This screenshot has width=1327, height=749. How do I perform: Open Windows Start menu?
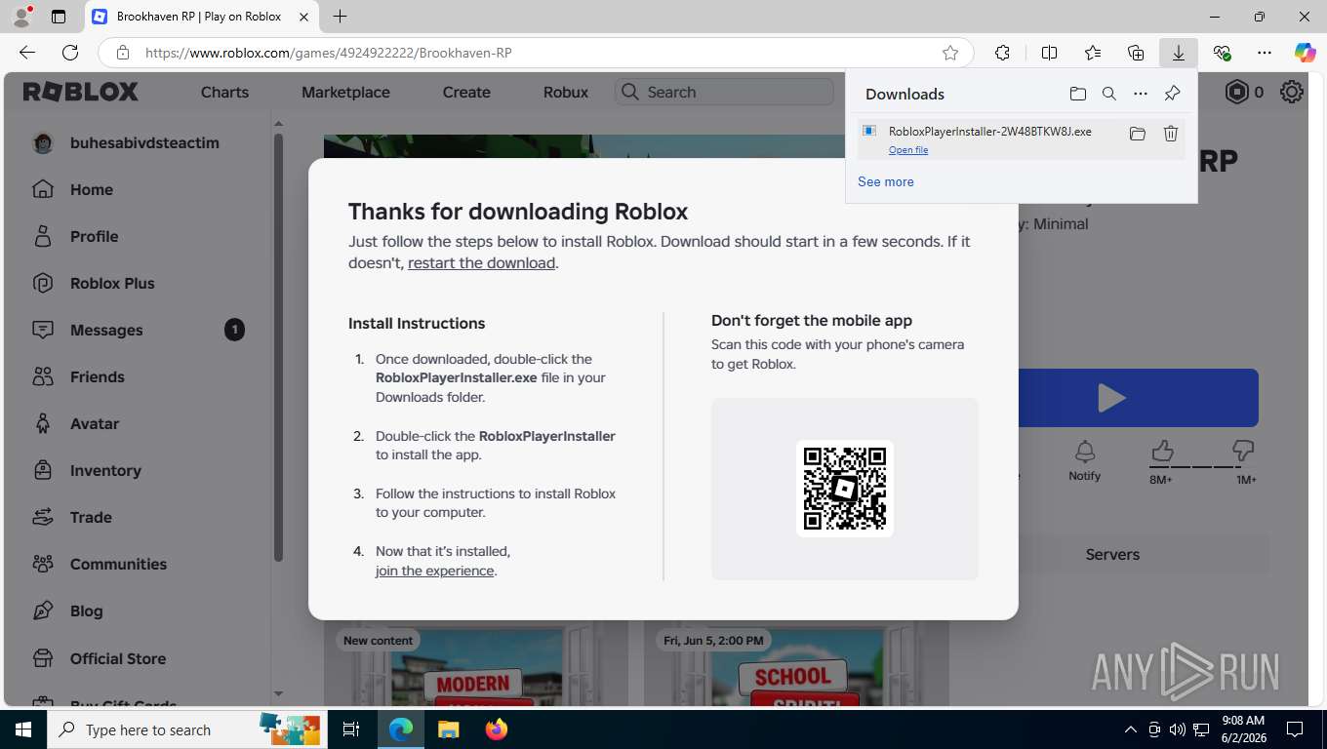click(x=22, y=729)
